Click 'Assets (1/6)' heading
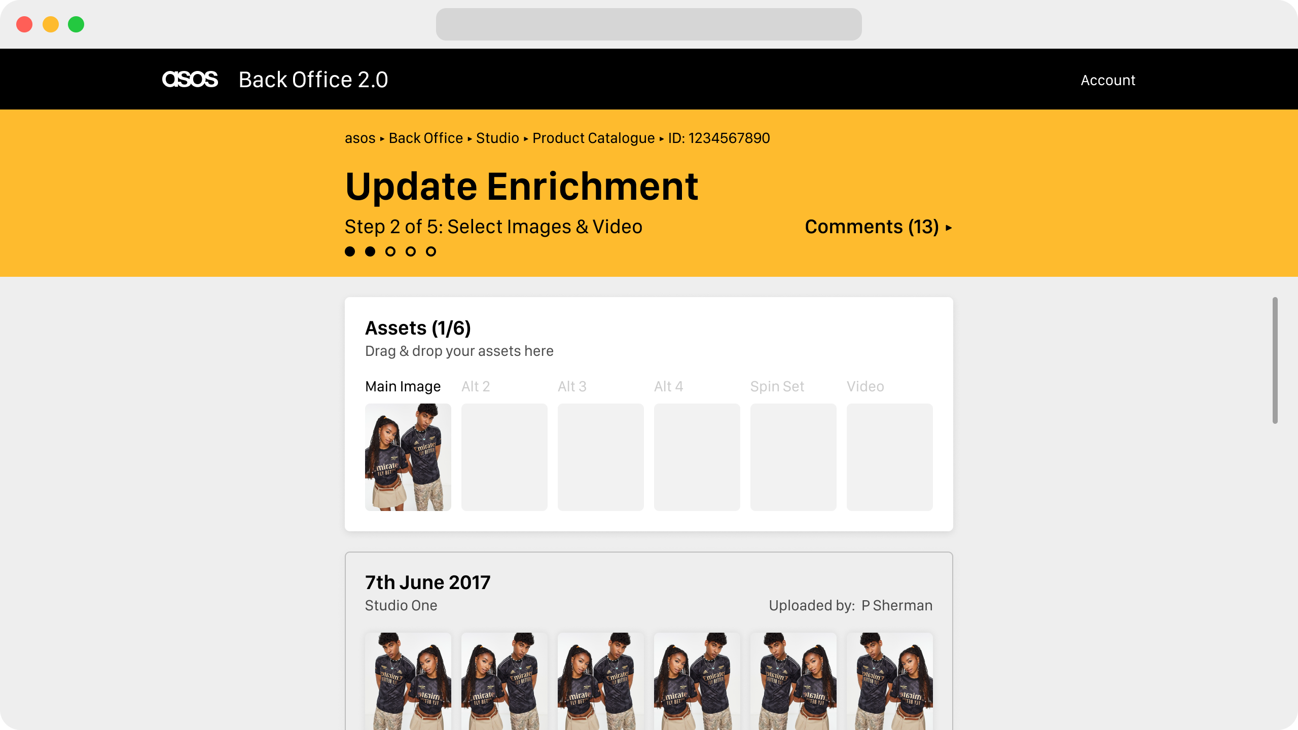The height and width of the screenshot is (730, 1298). 418,328
